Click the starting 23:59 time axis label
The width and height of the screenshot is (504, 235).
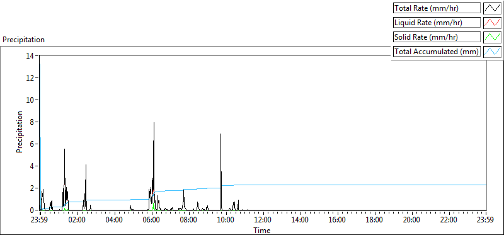pos(40,221)
